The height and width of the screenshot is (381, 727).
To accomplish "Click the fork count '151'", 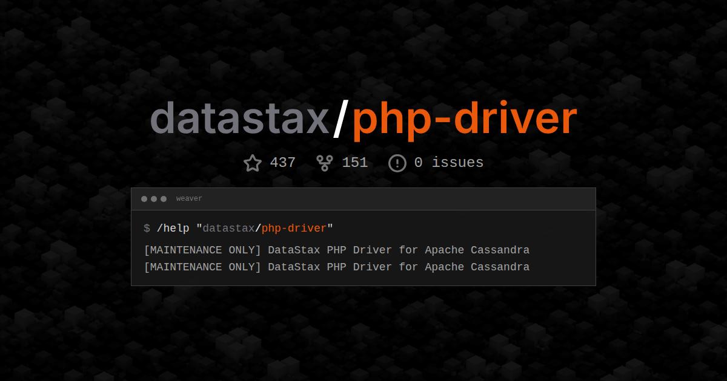I will point(355,163).
